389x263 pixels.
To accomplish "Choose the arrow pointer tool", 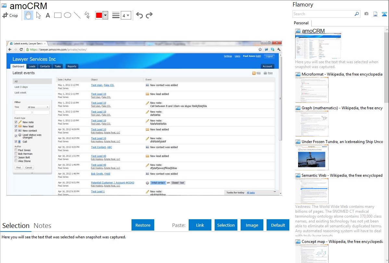I will click(x=38, y=15).
